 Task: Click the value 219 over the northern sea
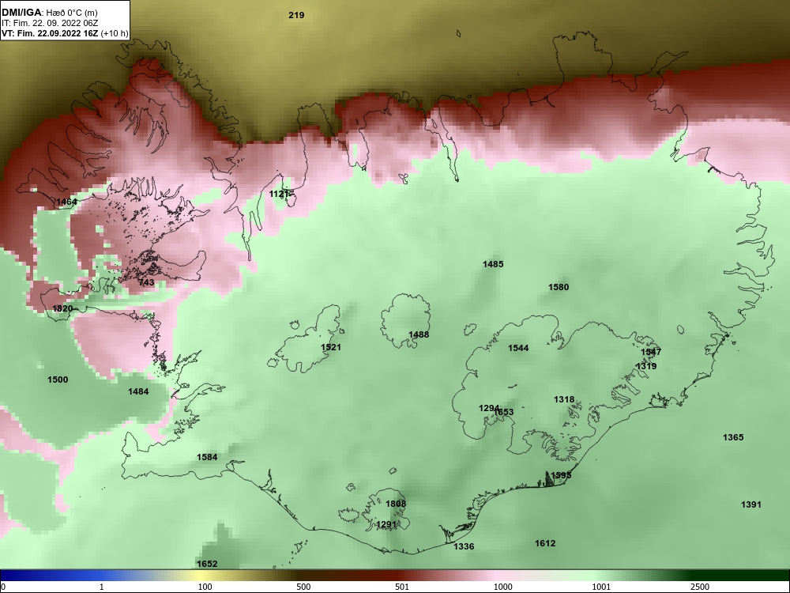(296, 15)
